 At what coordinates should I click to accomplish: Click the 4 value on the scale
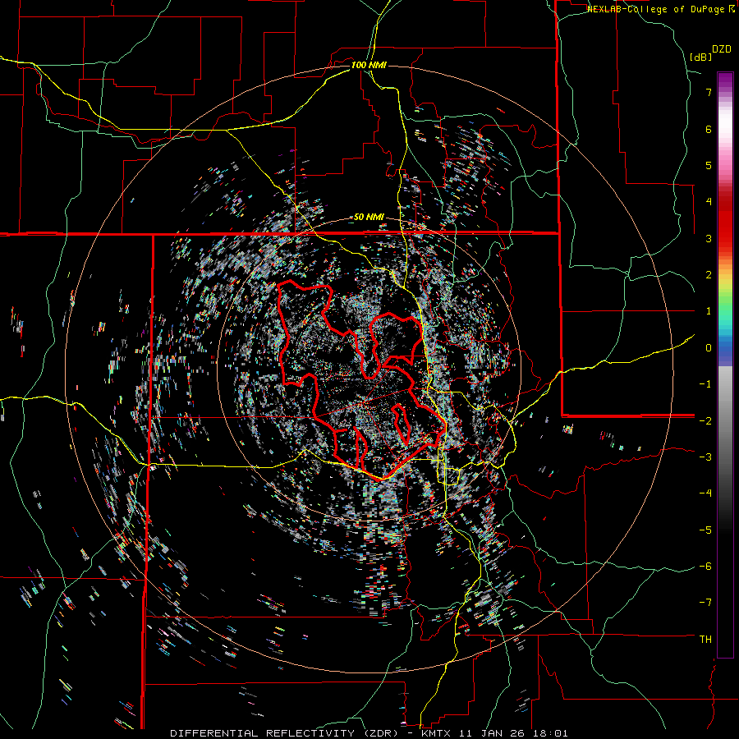click(709, 202)
